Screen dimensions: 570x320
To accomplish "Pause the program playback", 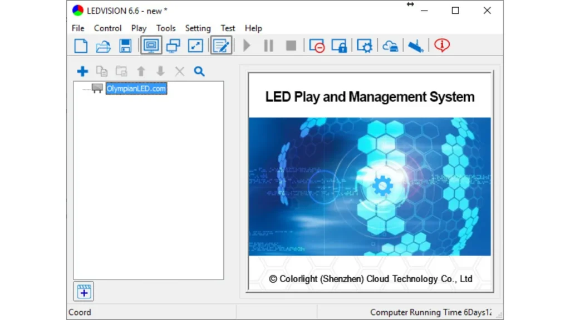I will coord(268,46).
